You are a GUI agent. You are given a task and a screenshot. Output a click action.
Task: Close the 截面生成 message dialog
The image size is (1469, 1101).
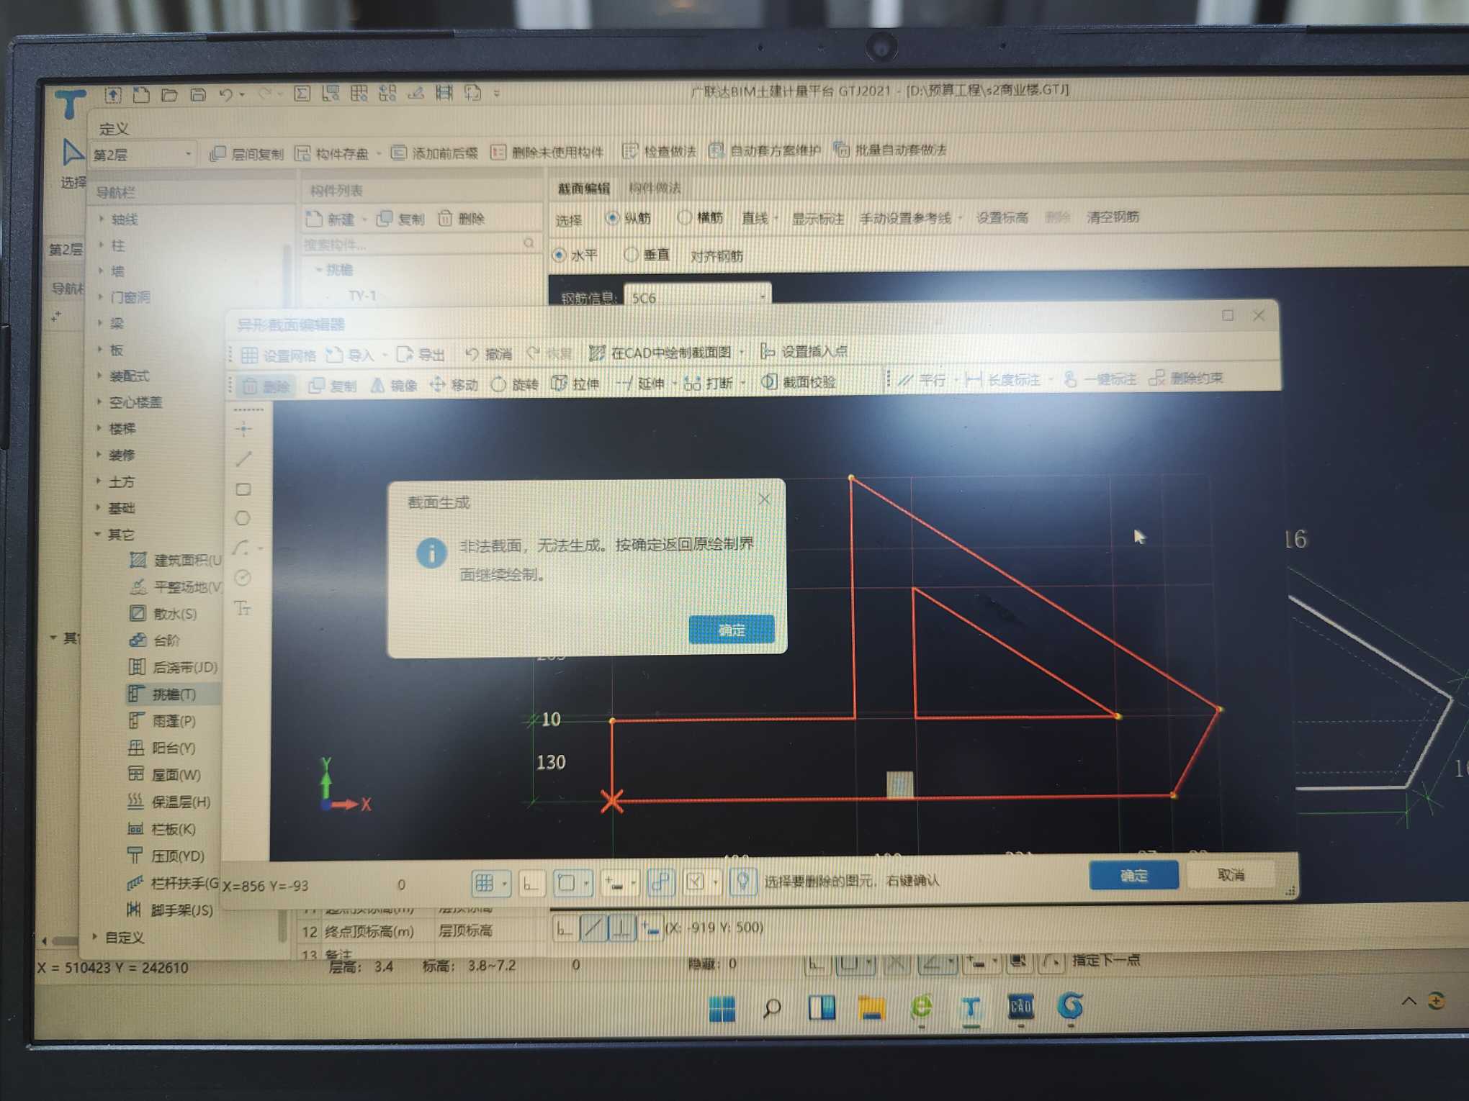click(764, 499)
